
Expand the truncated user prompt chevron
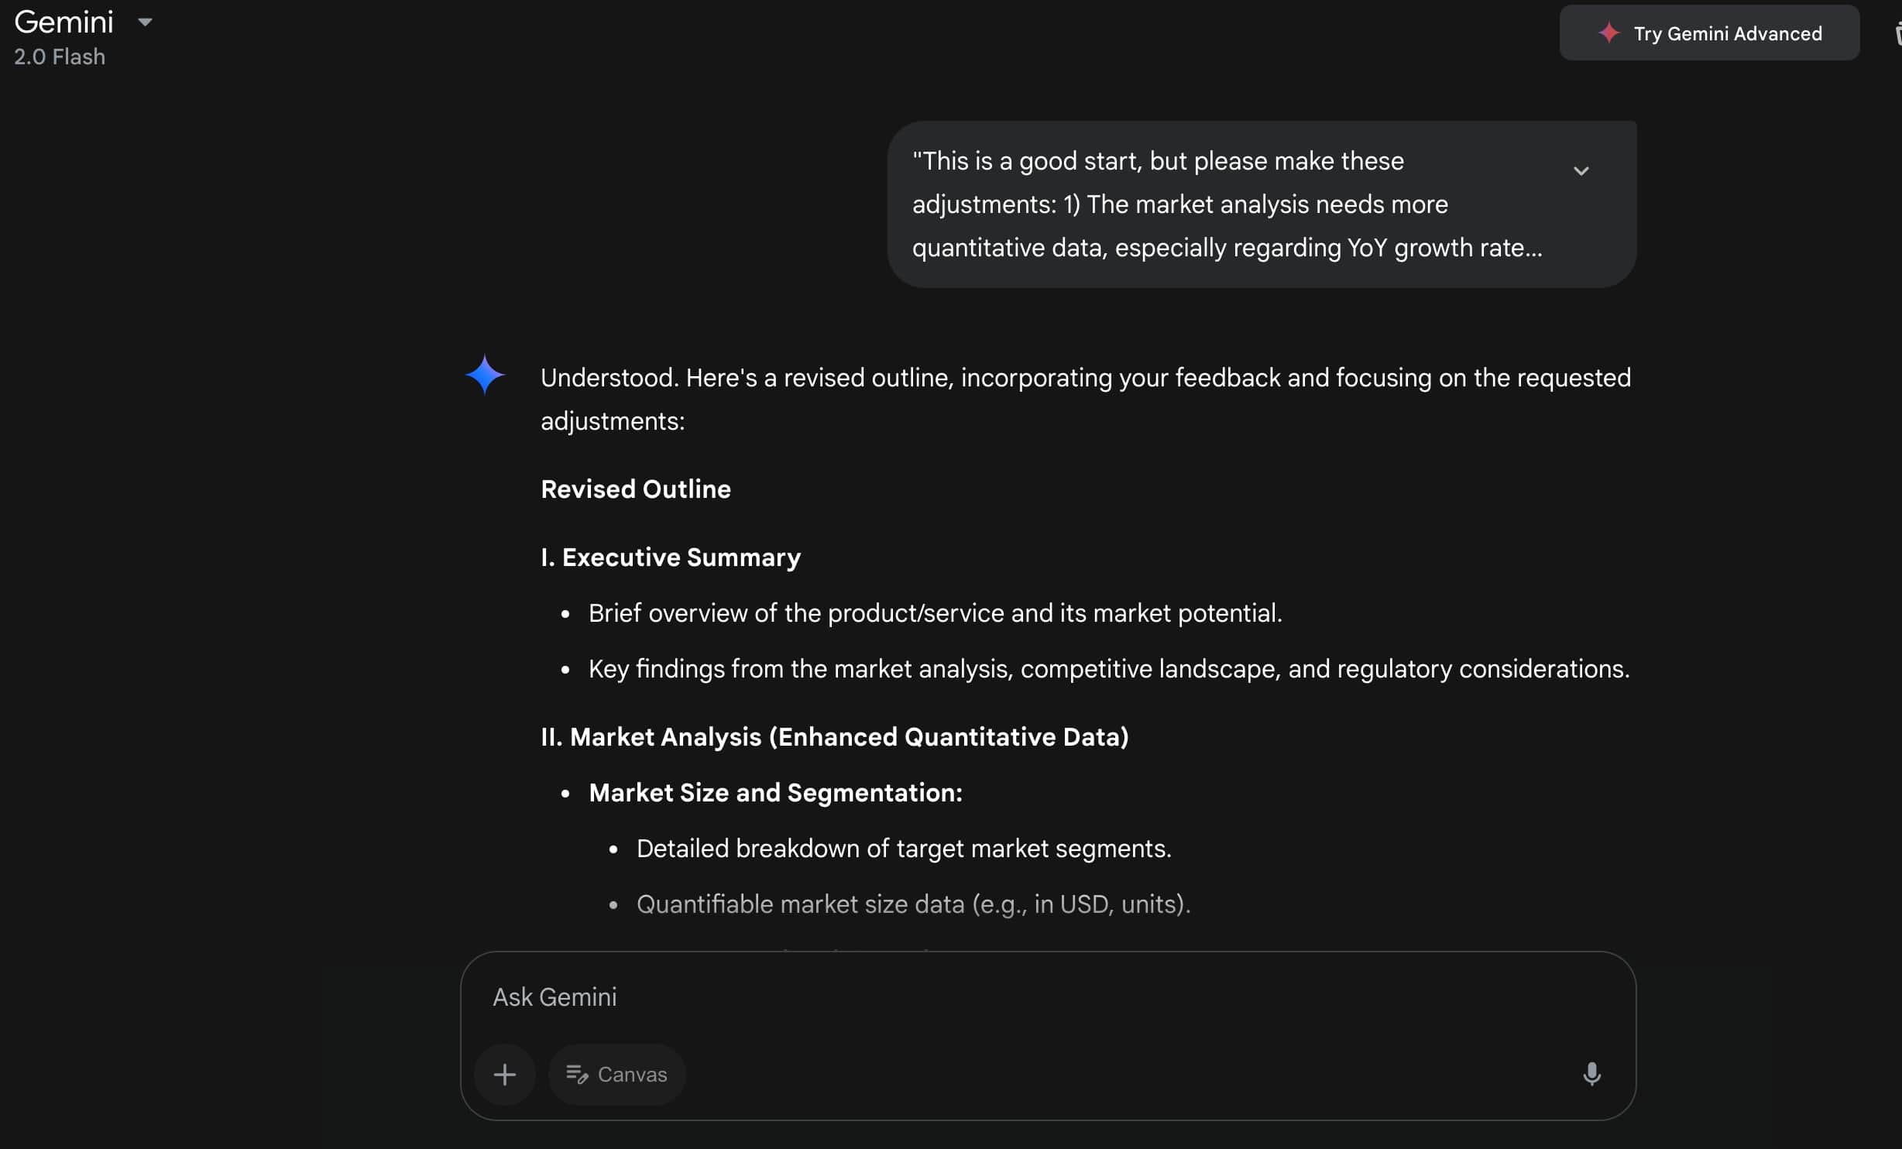[1581, 171]
